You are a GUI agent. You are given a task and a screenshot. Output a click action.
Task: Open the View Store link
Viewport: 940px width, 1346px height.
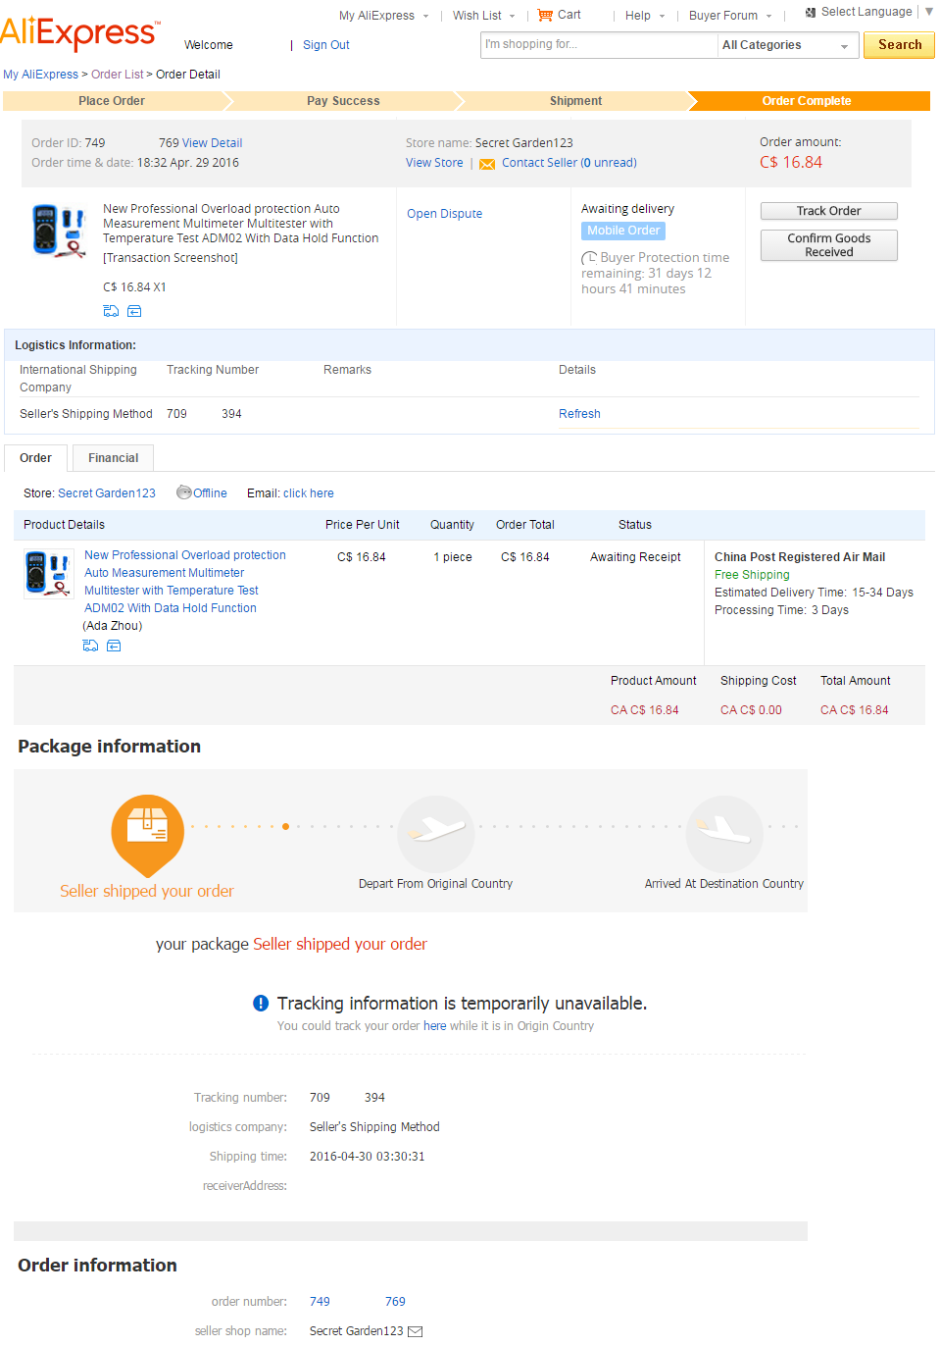(x=434, y=163)
